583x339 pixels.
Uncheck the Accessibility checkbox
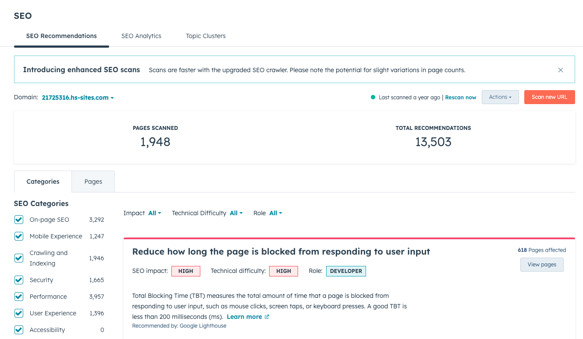pos(19,330)
